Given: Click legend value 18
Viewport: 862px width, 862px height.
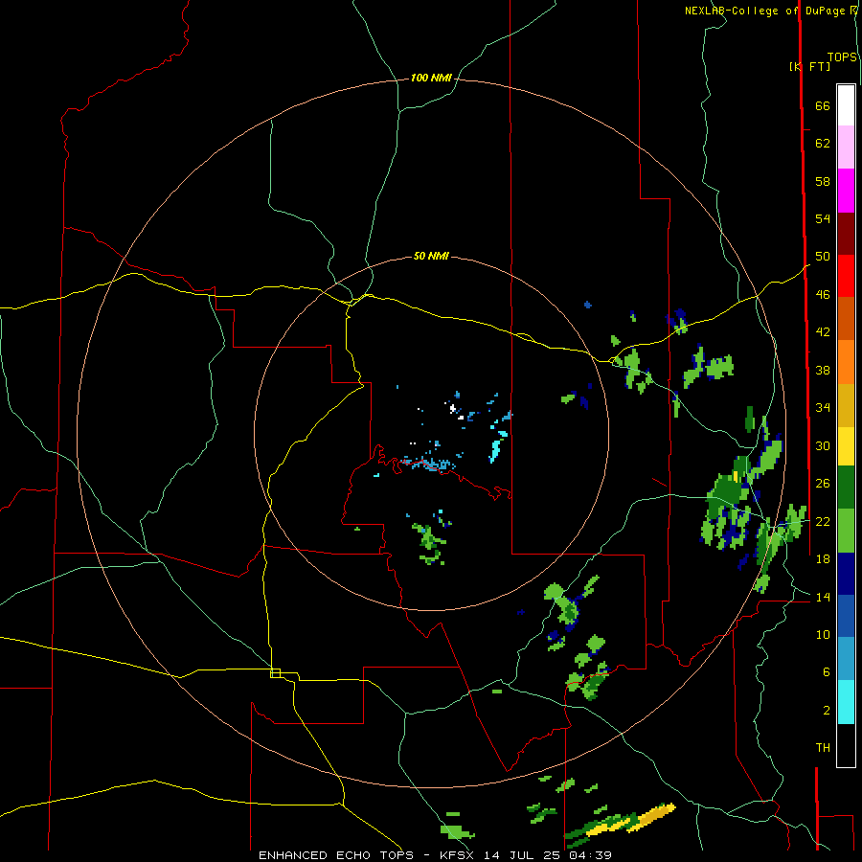Looking at the screenshot, I should point(823,559).
